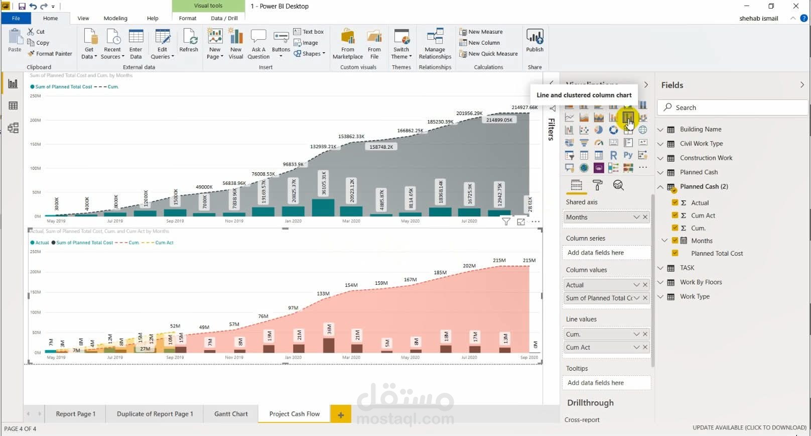Screen dimensions: 811x436
Task: Select the map globe visualization
Action: (643, 130)
